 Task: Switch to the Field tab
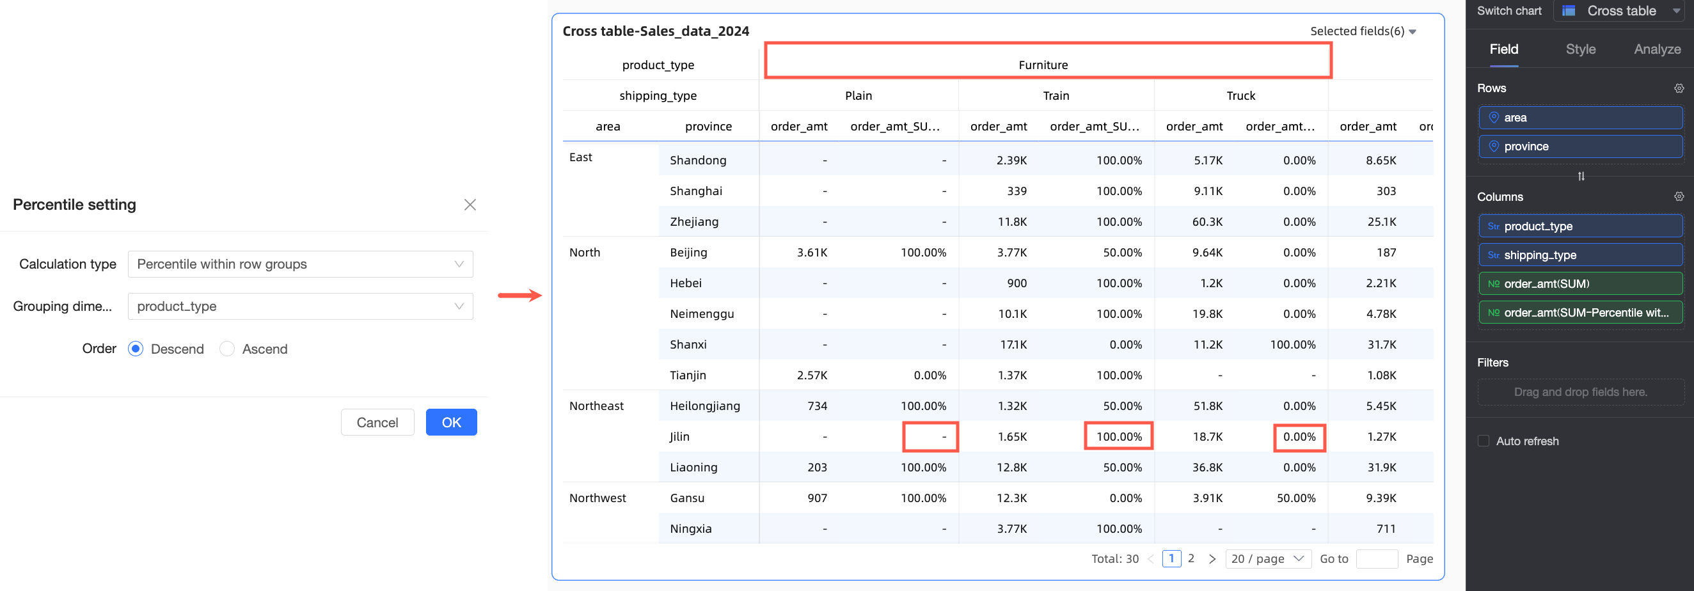(x=1504, y=49)
